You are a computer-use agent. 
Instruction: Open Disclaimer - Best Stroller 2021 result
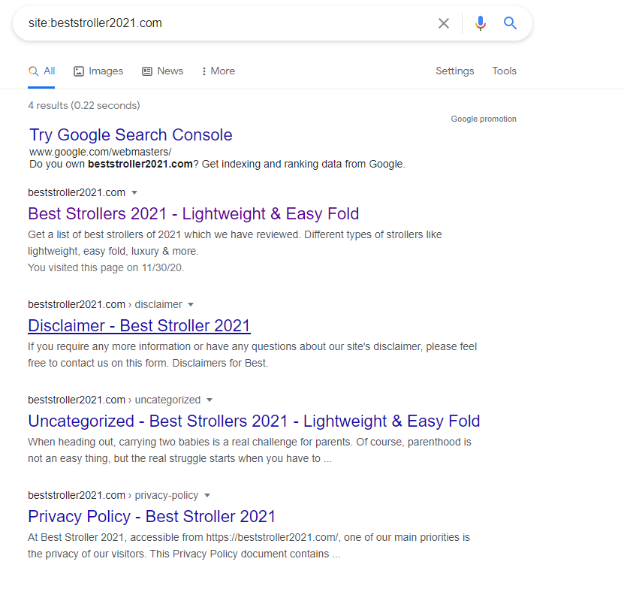tap(139, 326)
